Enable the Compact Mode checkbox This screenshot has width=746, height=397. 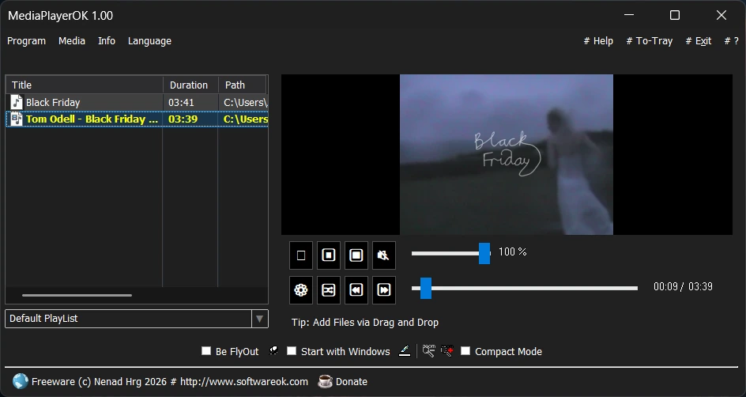465,351
